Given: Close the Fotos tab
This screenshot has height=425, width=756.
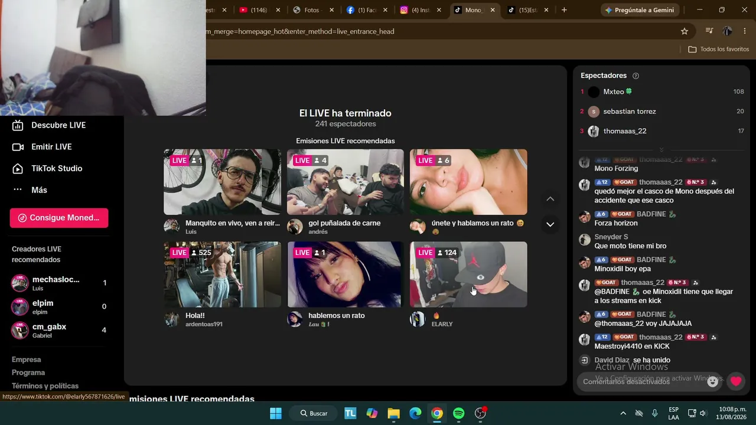Looking at the screenshot, I should (331, 10).
